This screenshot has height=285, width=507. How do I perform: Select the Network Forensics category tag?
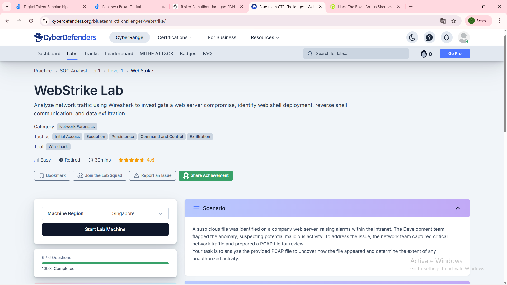tap(77, 127)
